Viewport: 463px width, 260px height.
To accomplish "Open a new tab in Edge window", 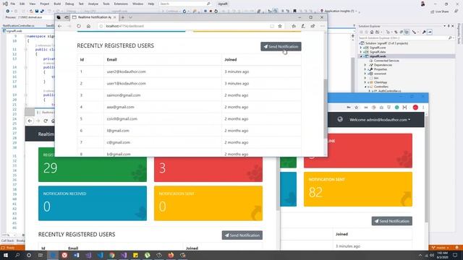I will pos(123,17).
